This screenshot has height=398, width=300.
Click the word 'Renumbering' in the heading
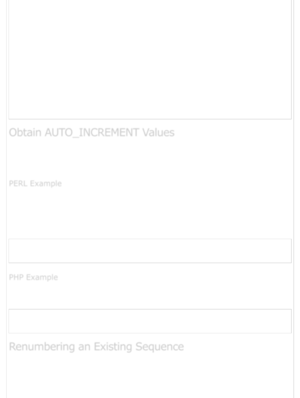[42, 347]
